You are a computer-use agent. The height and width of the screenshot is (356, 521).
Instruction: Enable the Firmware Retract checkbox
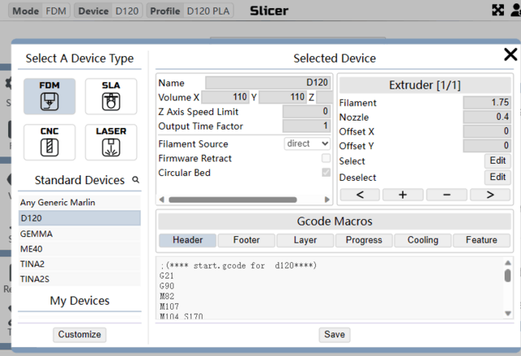coord(326,158)
